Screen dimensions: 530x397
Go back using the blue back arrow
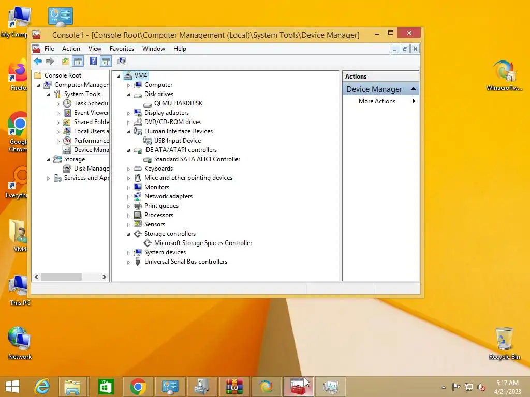37,61
